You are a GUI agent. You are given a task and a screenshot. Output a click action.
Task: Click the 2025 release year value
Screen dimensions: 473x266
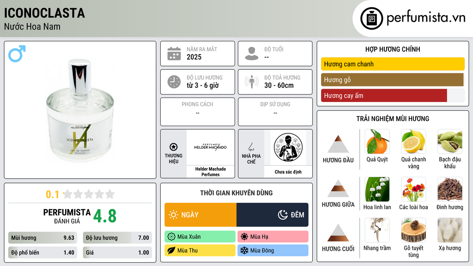[194, 57]
